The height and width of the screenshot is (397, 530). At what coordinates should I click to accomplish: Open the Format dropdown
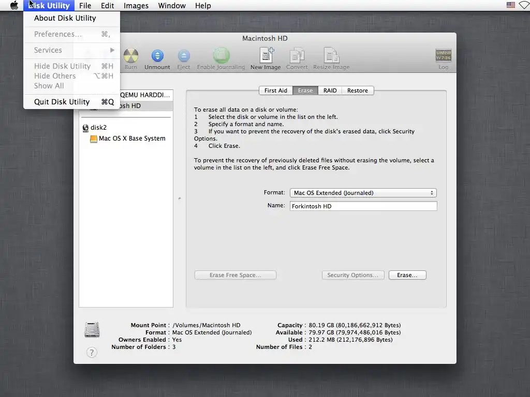(363, 193)
